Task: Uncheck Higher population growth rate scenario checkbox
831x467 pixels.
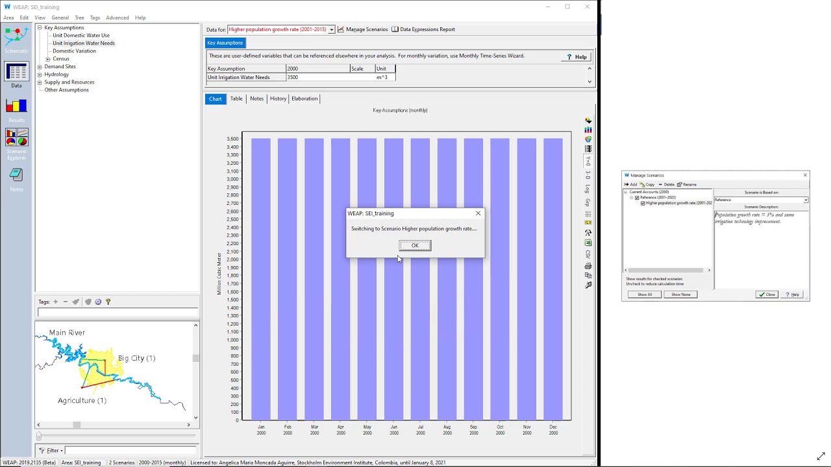Action: [643, 203]
